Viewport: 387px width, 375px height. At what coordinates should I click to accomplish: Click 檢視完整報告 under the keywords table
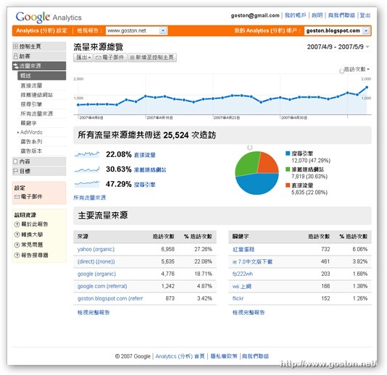click(249, 313)
